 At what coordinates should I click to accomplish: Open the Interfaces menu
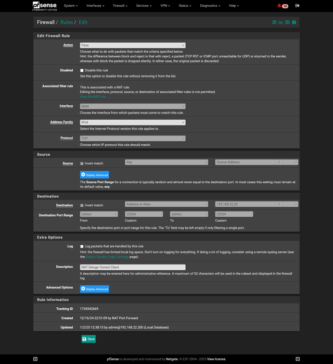95,6
